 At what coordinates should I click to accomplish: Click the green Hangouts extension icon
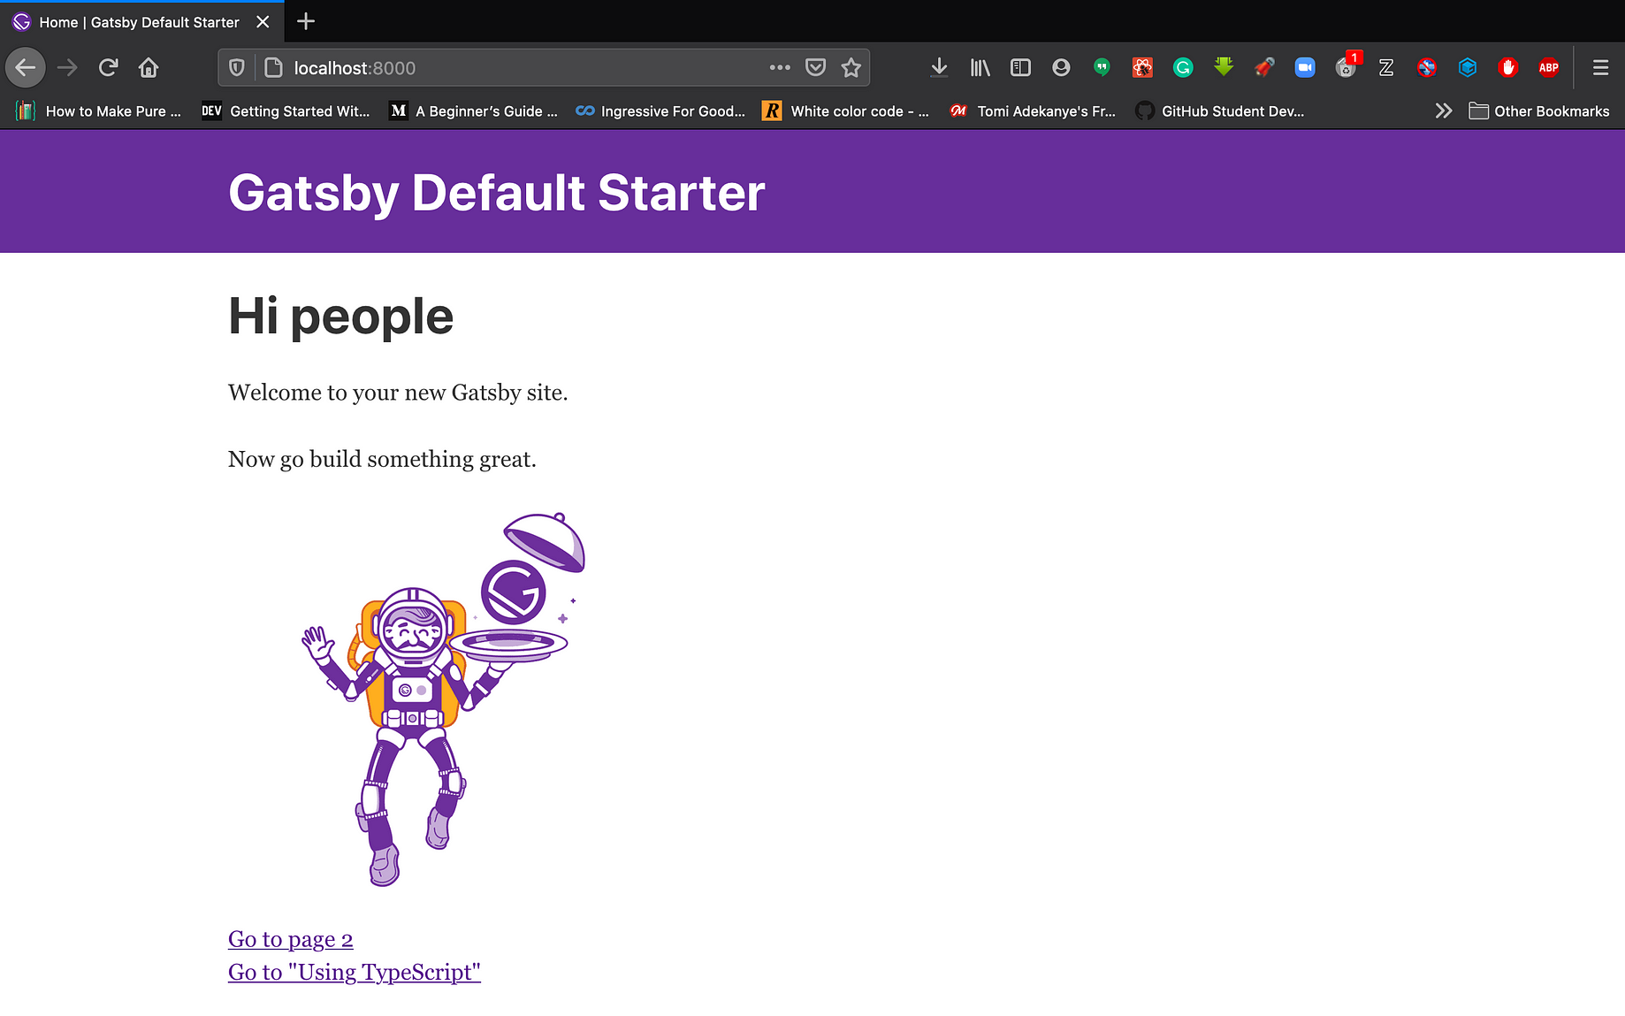pos(1102,67)
